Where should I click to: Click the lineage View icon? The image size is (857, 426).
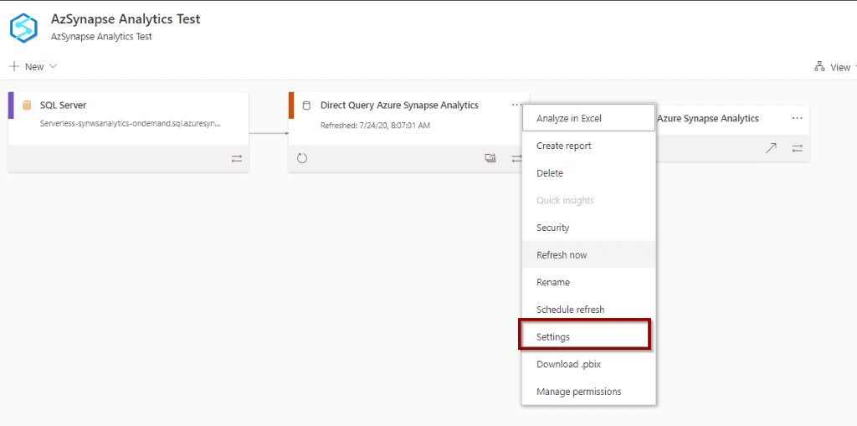pyautogui.click(x=819, y=67)
